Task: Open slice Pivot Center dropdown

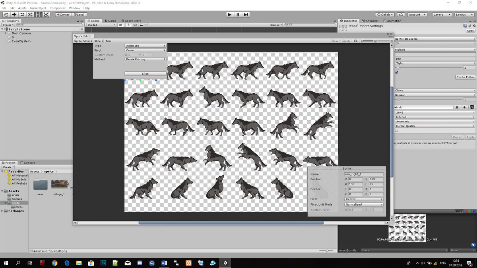Action: click(145, 50)
